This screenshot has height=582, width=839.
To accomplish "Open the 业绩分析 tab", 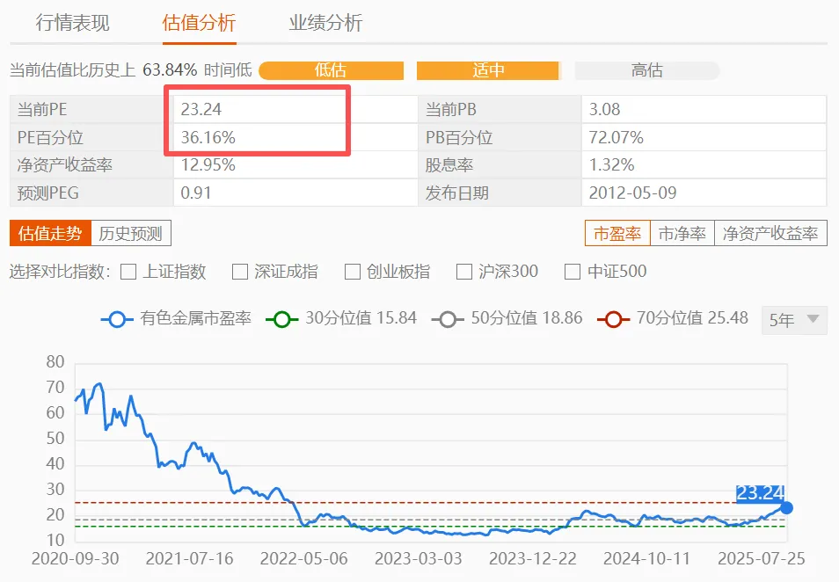I will [325, 23].
